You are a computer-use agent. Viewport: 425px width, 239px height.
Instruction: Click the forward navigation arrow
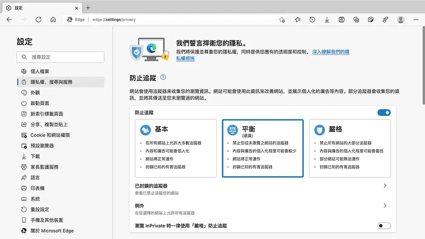tap(24, 20)
